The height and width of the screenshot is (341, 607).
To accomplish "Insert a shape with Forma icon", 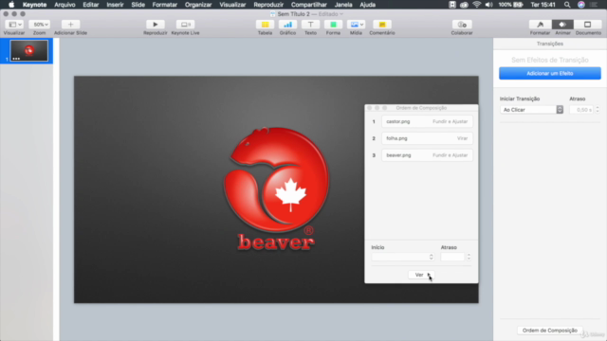I will tap(333, 25).
